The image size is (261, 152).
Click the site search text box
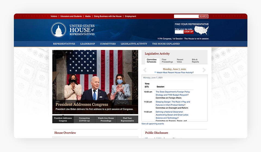(186, 16)
